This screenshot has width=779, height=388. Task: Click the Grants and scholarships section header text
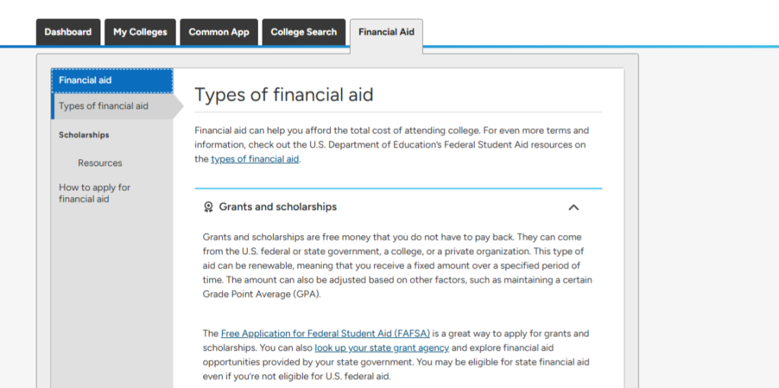278,207
